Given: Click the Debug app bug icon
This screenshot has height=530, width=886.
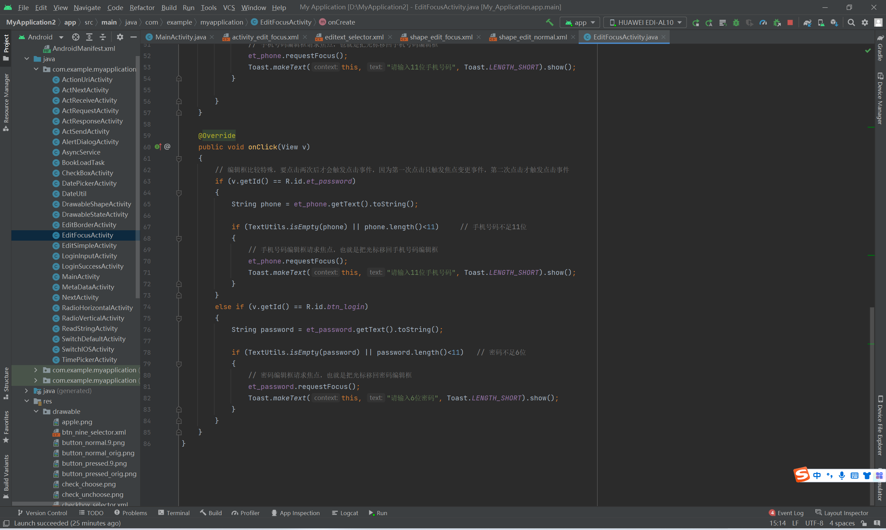Looking at the screenshot, I should [736, 22].
